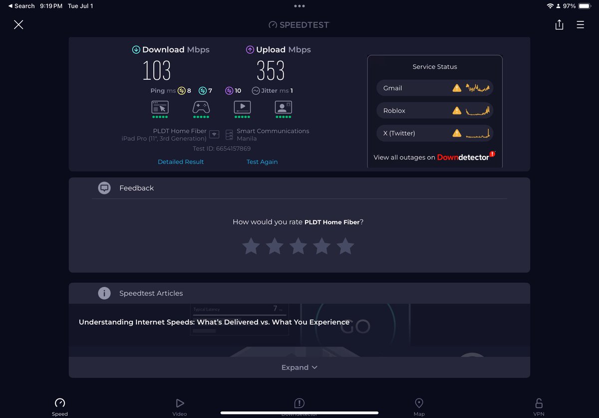Switch to the Video tab
This screenshot has width=599, height=418.
[x=180, y=407]
